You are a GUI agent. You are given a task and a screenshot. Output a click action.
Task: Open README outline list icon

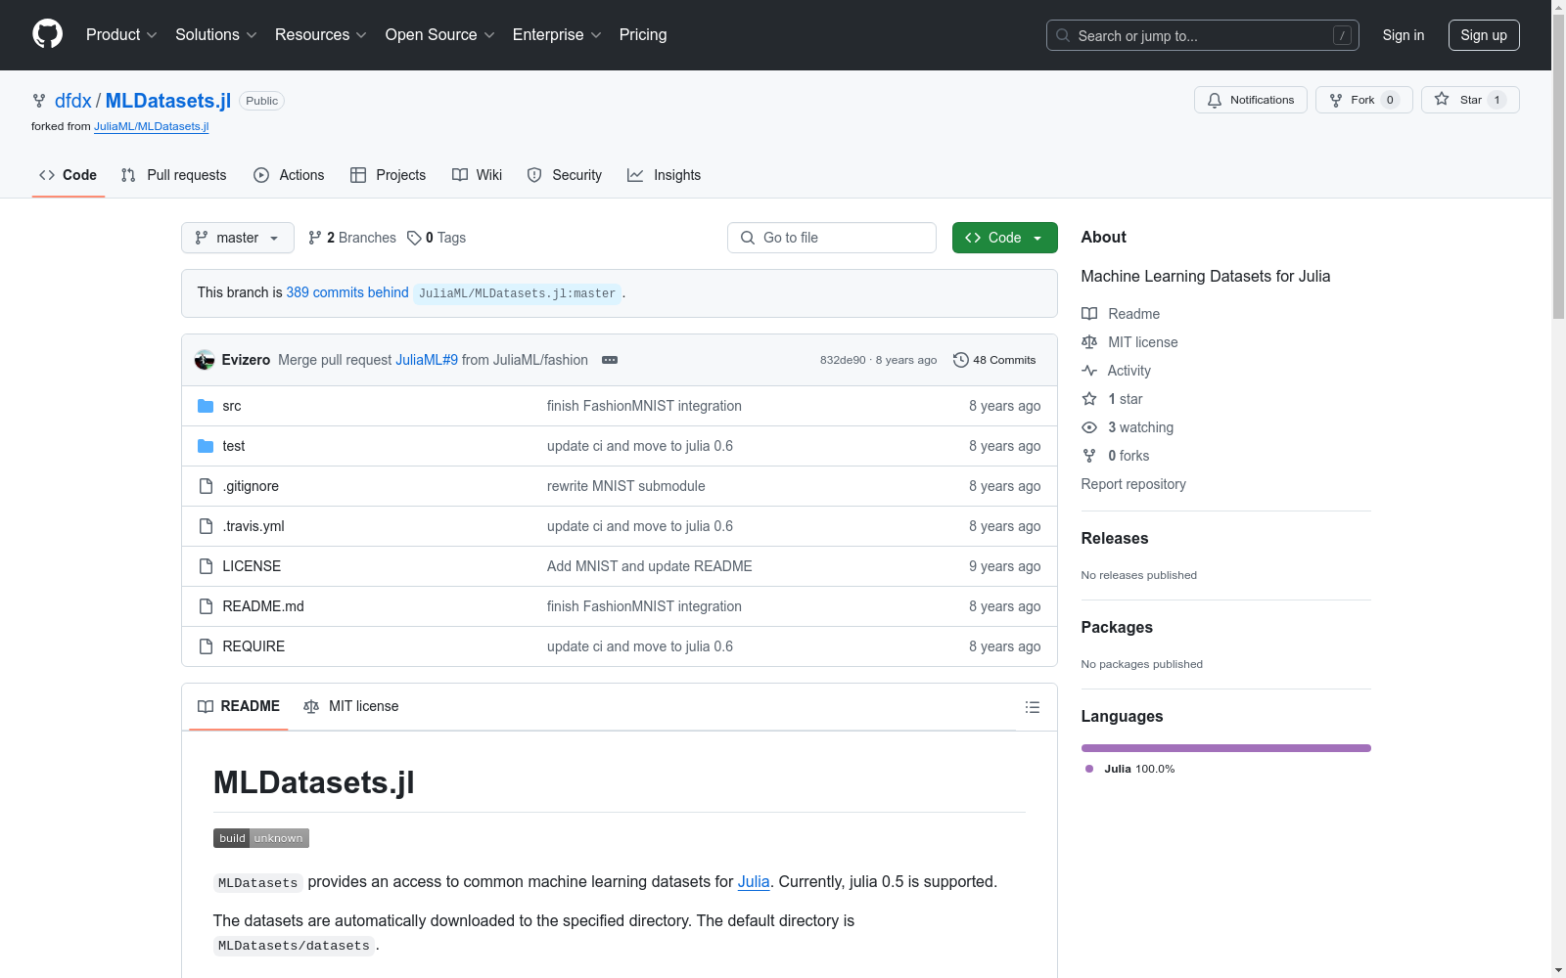[1033, 707]
